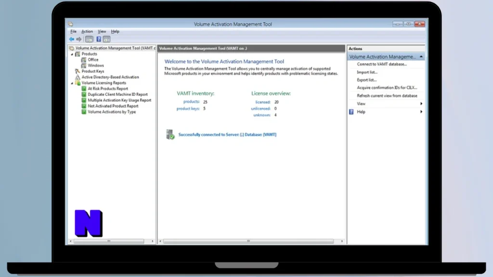Click the VAMT root node icon
This screenshot has width=493, height=277.
click(72, 48)
